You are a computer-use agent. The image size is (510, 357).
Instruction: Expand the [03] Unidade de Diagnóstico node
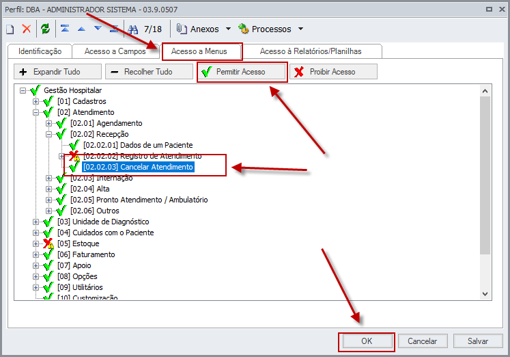point(36,222)
